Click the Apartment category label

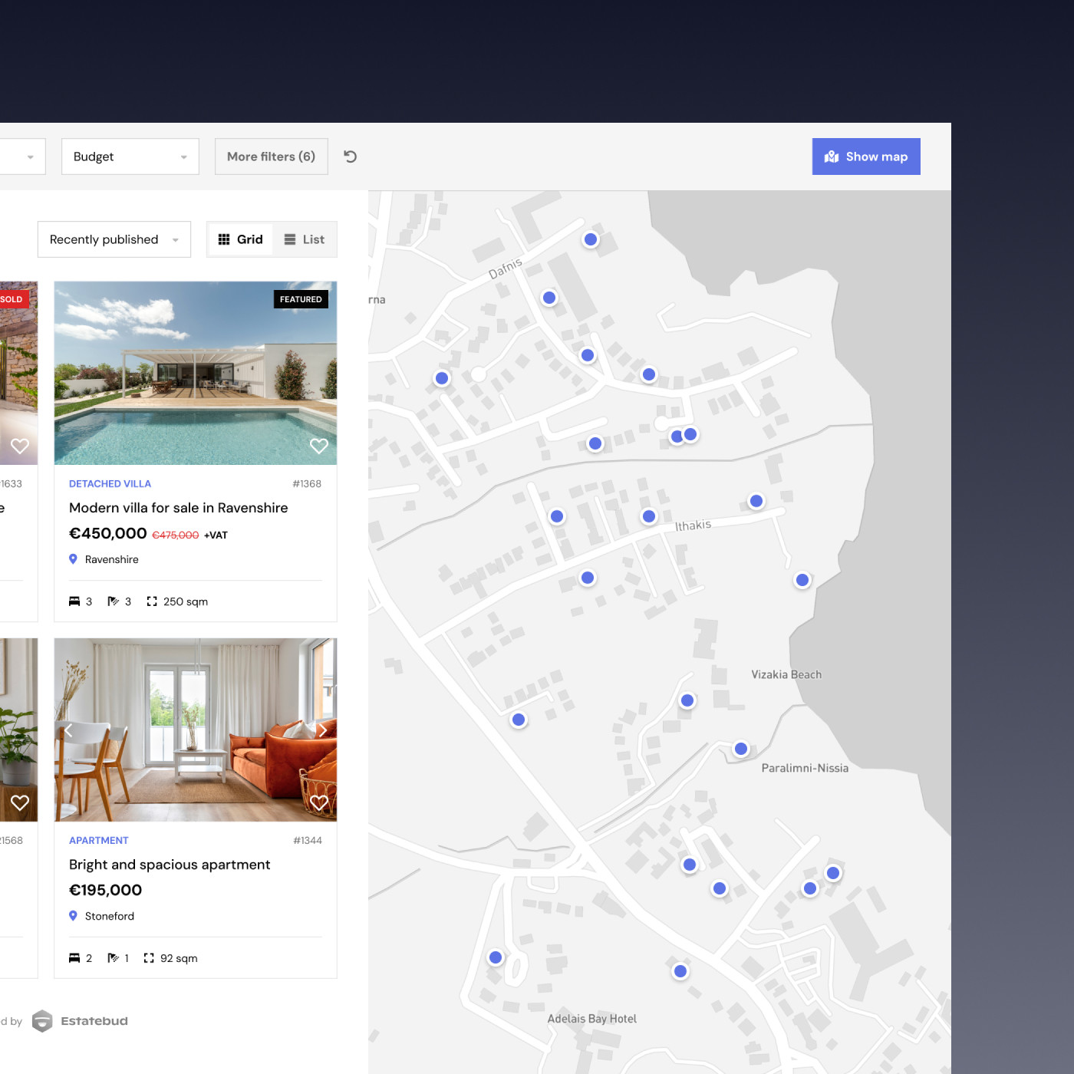pos(99,841)
